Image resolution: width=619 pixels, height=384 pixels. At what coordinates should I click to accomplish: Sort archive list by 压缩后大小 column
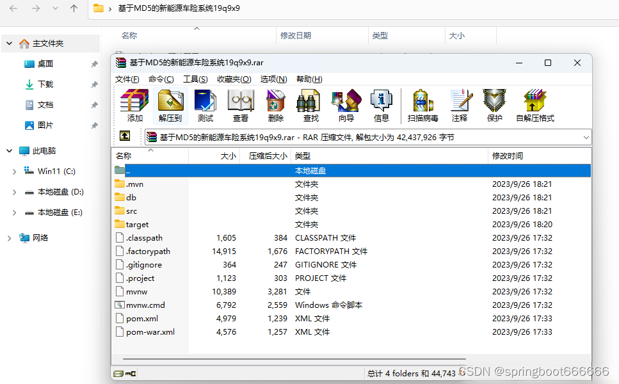click(x=265, y=156)
